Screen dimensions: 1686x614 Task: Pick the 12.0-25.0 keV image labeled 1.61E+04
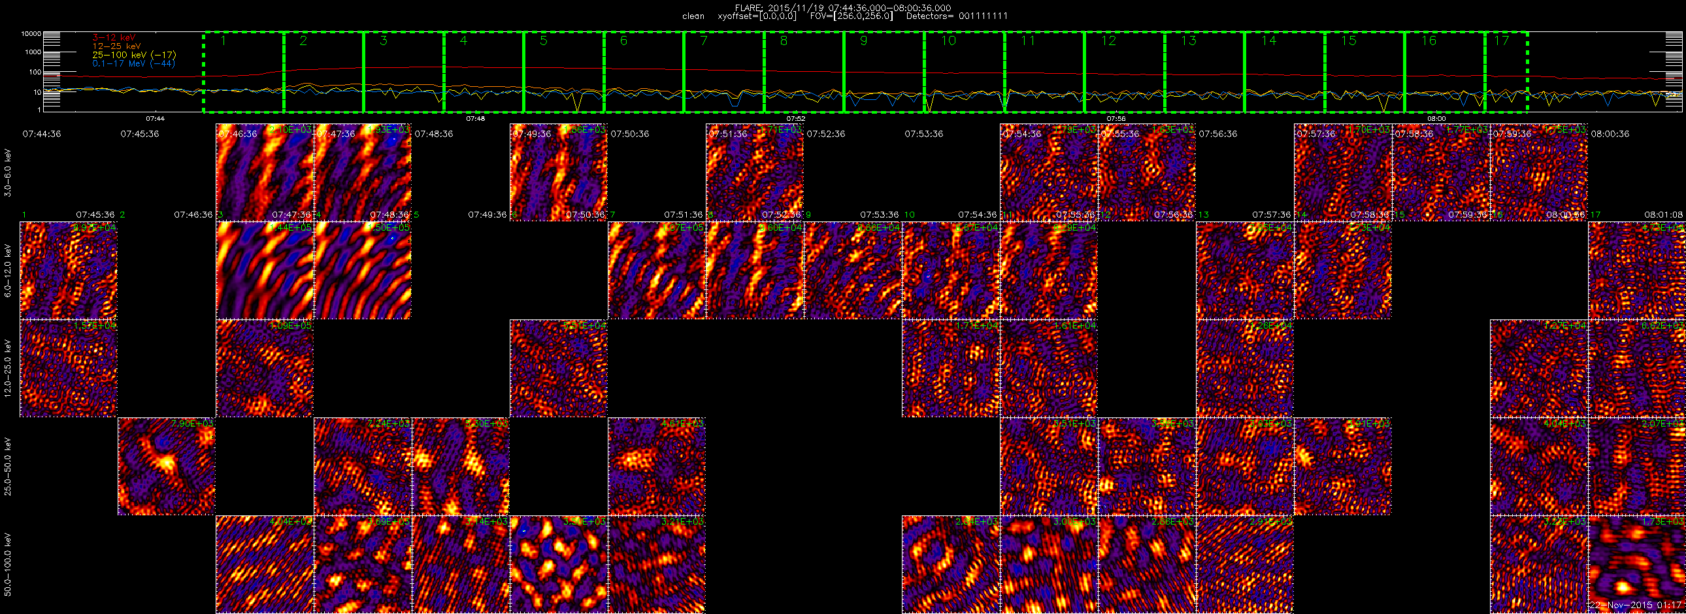point(1049,368)
